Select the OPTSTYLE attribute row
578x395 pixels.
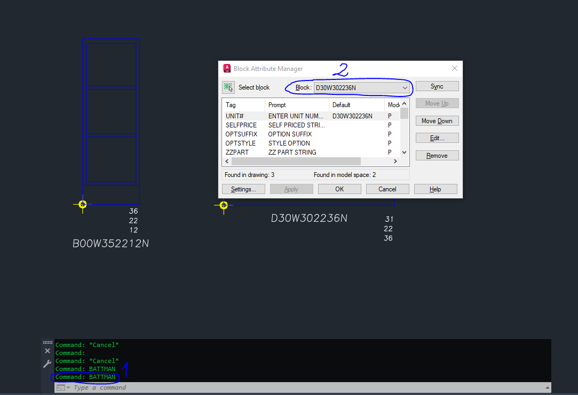312,143
